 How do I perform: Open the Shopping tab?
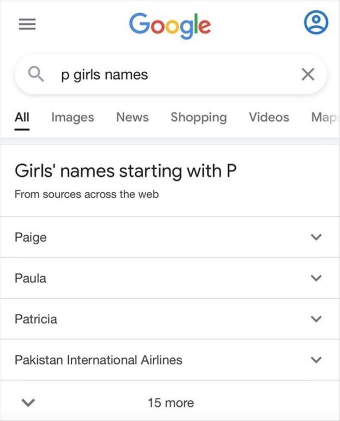click(x=199, y=117)
